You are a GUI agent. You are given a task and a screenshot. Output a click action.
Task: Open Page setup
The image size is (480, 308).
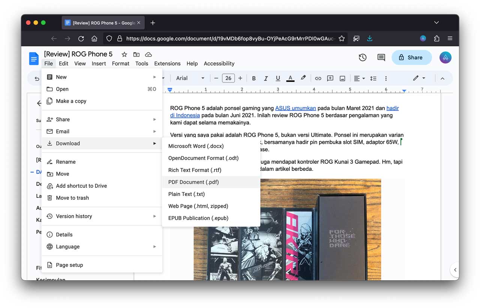click(x=102, y=265)
